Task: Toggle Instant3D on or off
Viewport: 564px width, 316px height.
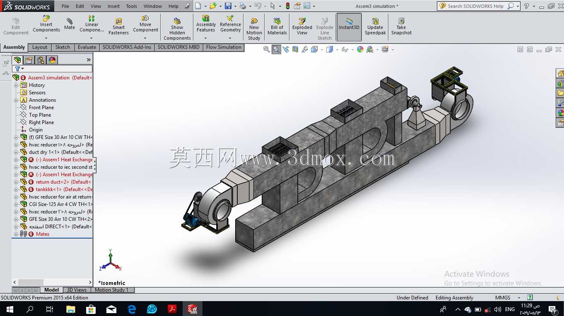Action: [349, 27]
